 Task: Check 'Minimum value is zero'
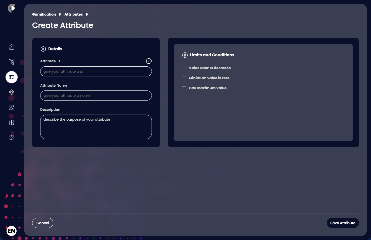(x=184, y=78)
